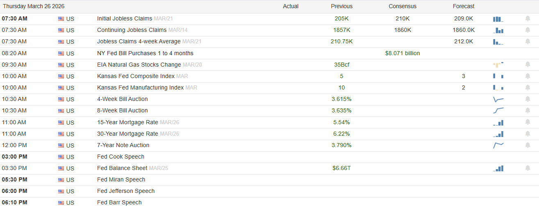Click the NY Fed Bill Purchases link
Viewport: 539px width, 206px height.
(145, 53)
